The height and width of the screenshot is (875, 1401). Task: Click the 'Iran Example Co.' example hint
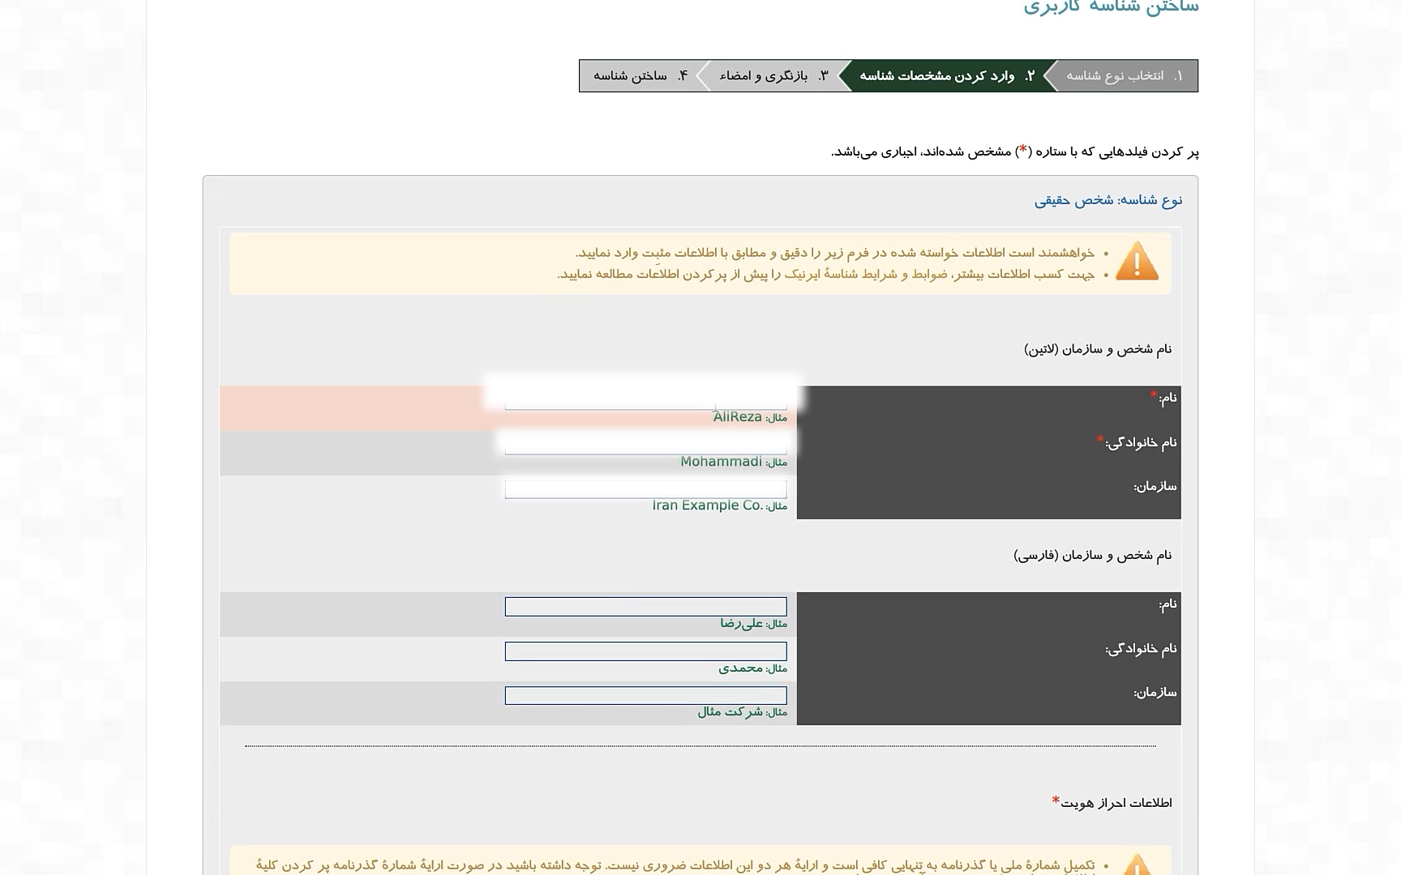pyautogui.click(x=707, y=506)
